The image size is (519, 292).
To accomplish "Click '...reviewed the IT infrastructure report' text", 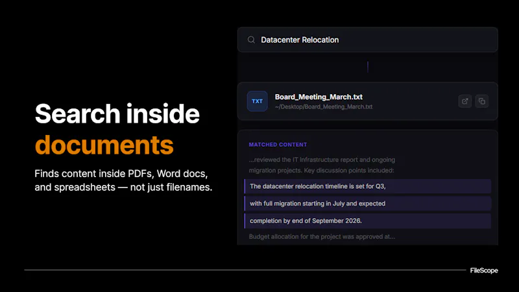I will click(322, 160).
